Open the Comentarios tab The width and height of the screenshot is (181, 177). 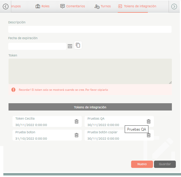[x=73, y=6]
